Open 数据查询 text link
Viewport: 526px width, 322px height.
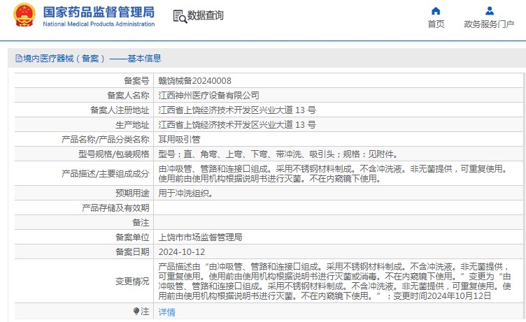pos(206,15)
